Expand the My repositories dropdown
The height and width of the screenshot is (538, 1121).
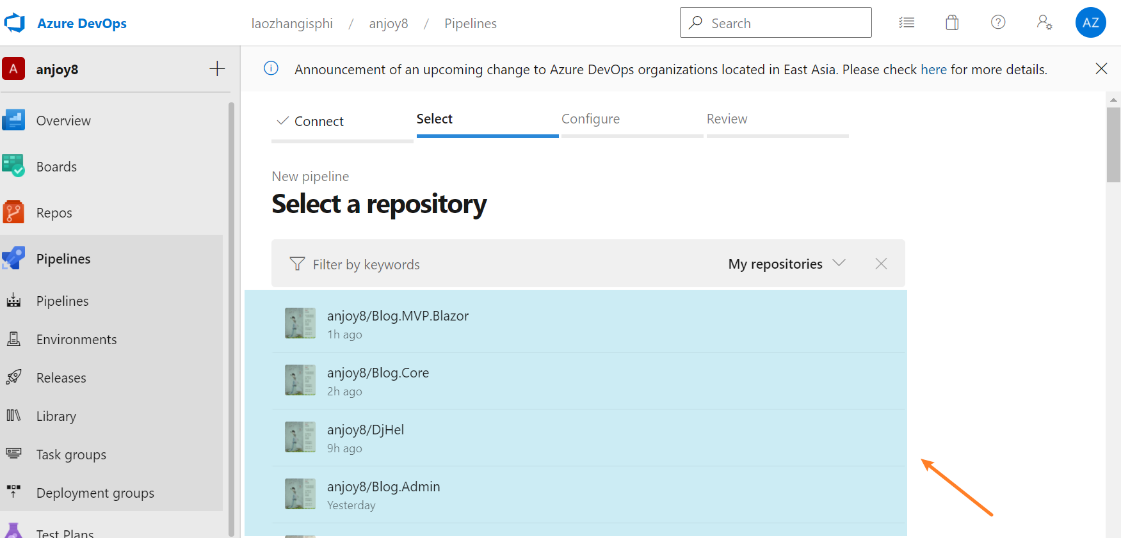click(x=787, y=264)
